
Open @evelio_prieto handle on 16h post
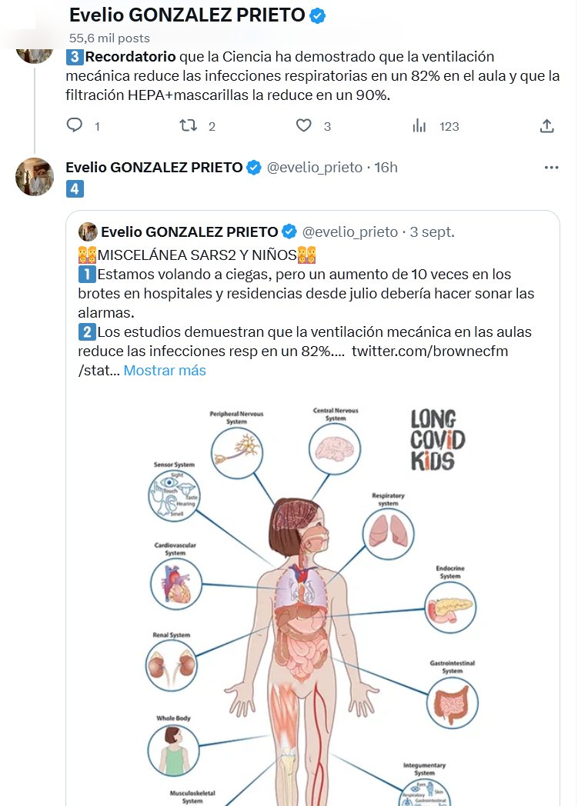[314, 168]
